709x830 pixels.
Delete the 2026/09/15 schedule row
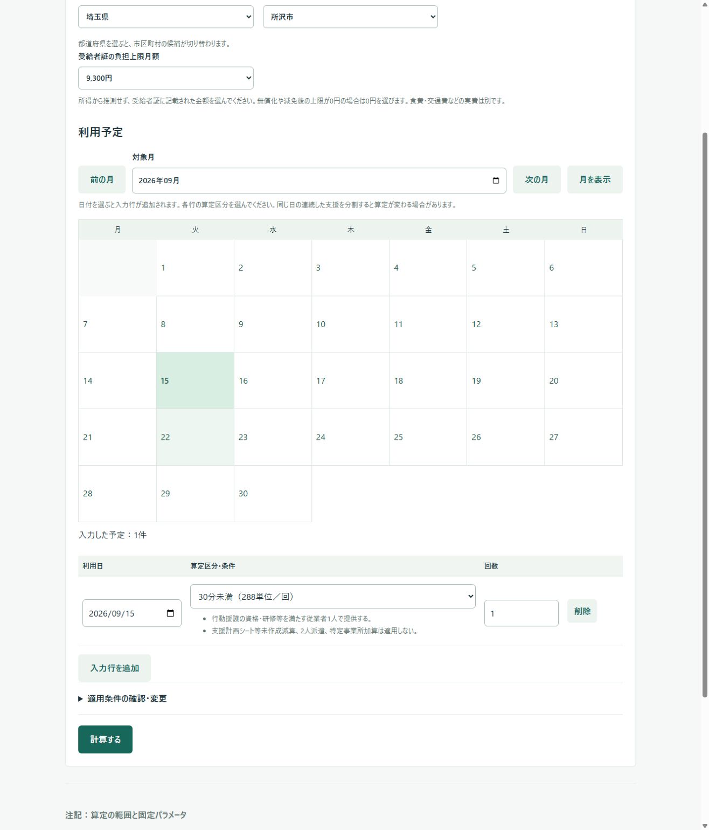coord(582,611)
